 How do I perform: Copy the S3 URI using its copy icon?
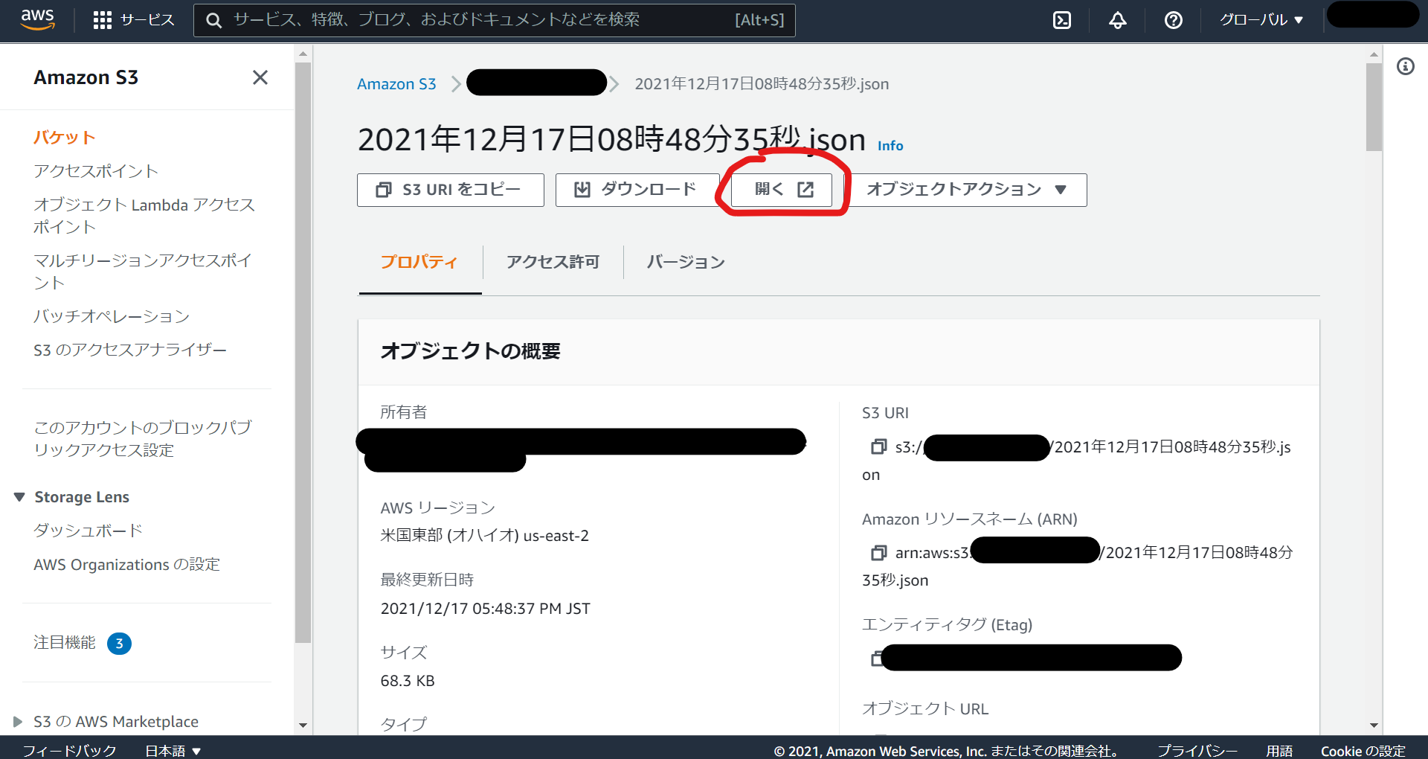tap(878, 447)
